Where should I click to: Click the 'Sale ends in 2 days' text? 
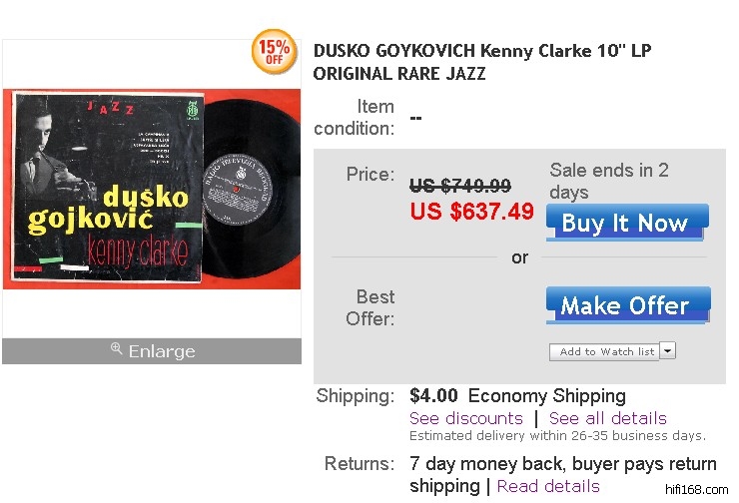tap(609, 181)
